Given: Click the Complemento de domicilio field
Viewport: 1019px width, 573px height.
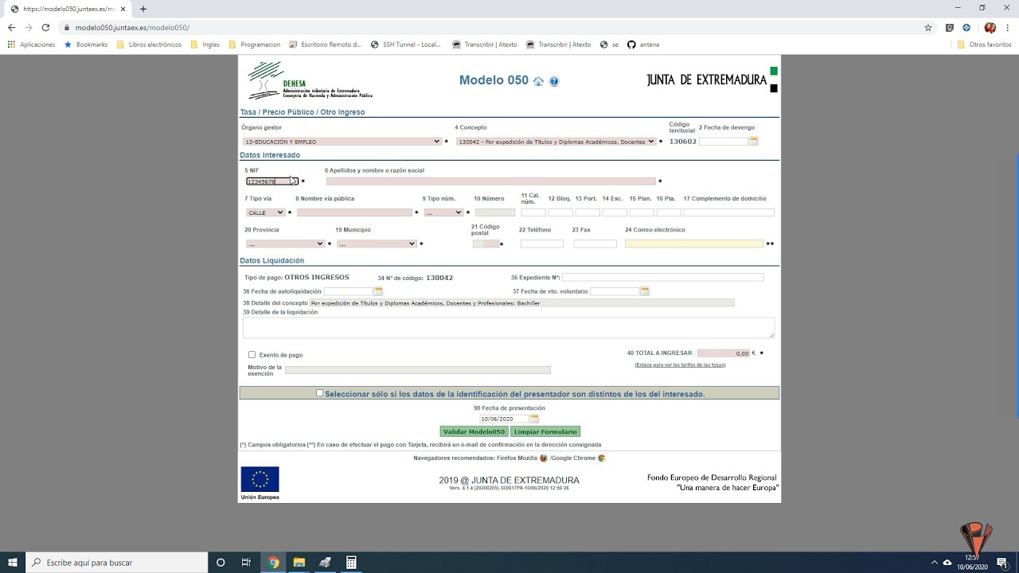Looking at the screenshot, I should click(x=728, y=212).
